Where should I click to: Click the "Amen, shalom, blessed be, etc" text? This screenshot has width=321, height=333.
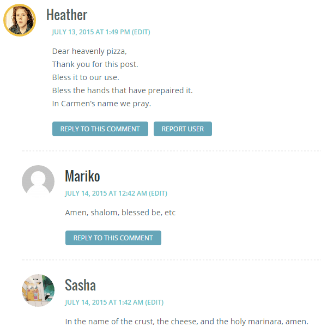(120, 213)
